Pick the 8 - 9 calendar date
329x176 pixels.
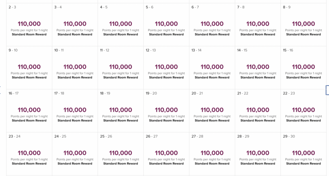pyautogui.click(x=304, y=25)
